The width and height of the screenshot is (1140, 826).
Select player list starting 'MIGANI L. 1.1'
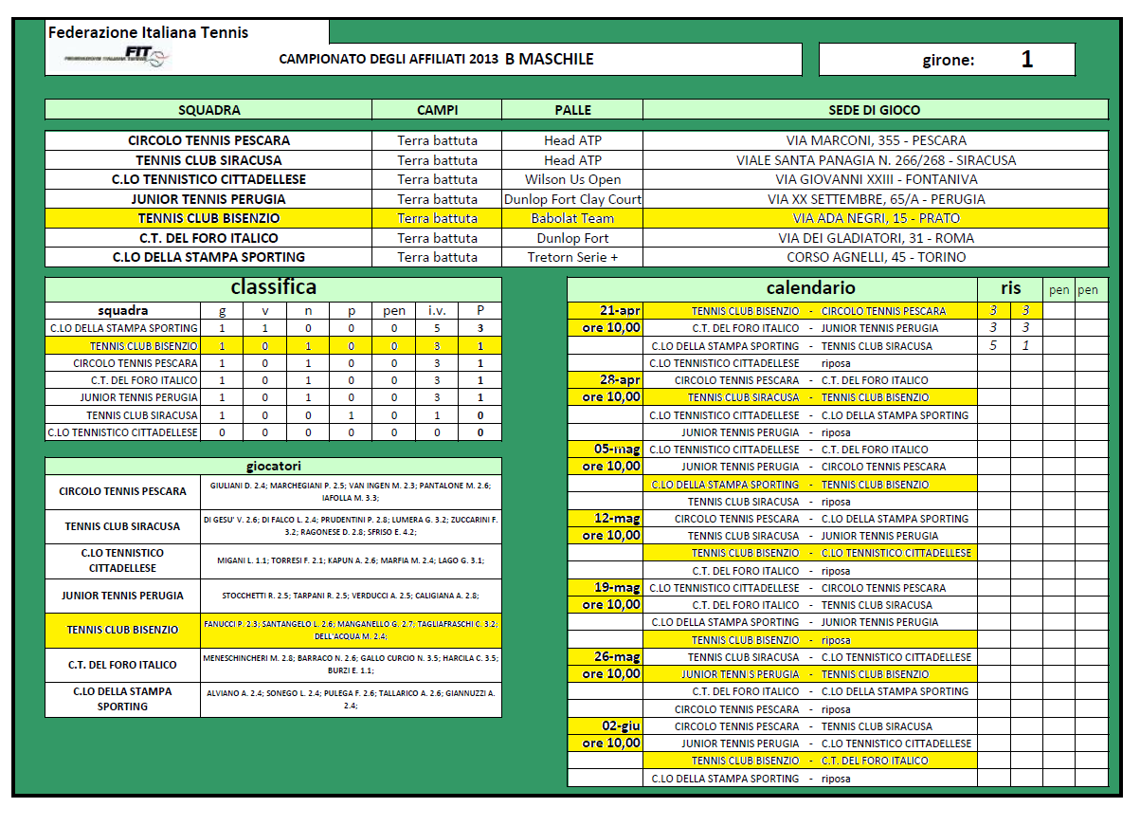click(x=351, y=560)
